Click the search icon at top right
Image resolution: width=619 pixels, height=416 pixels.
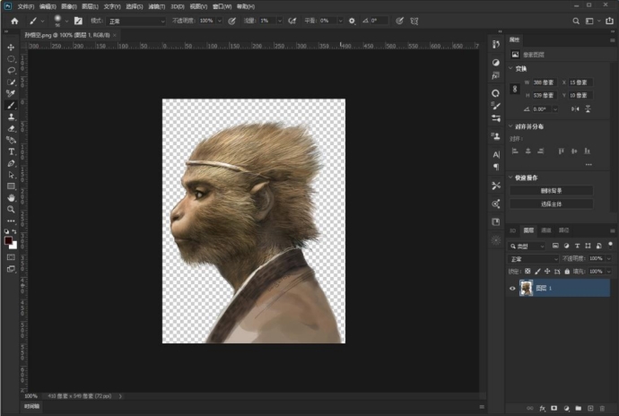point(576,21)
